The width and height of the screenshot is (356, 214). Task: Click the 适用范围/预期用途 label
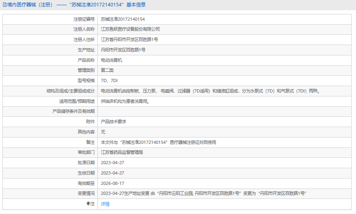(x=77, y=101)
